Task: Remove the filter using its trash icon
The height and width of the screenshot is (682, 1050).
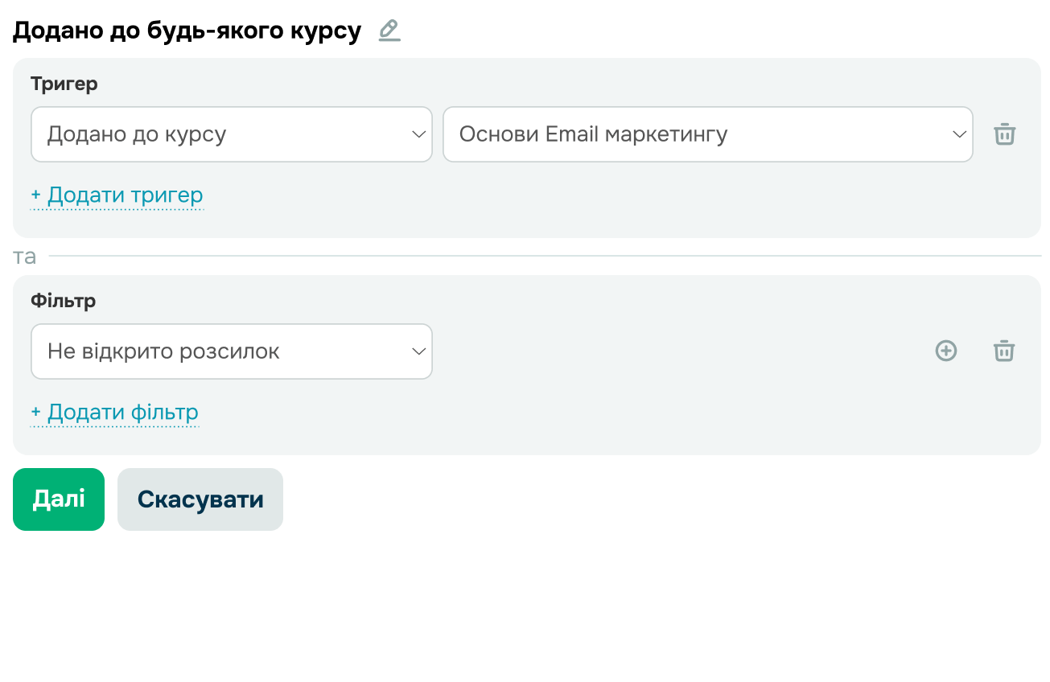Action: pyautogui.click(x=1004, y=351)
